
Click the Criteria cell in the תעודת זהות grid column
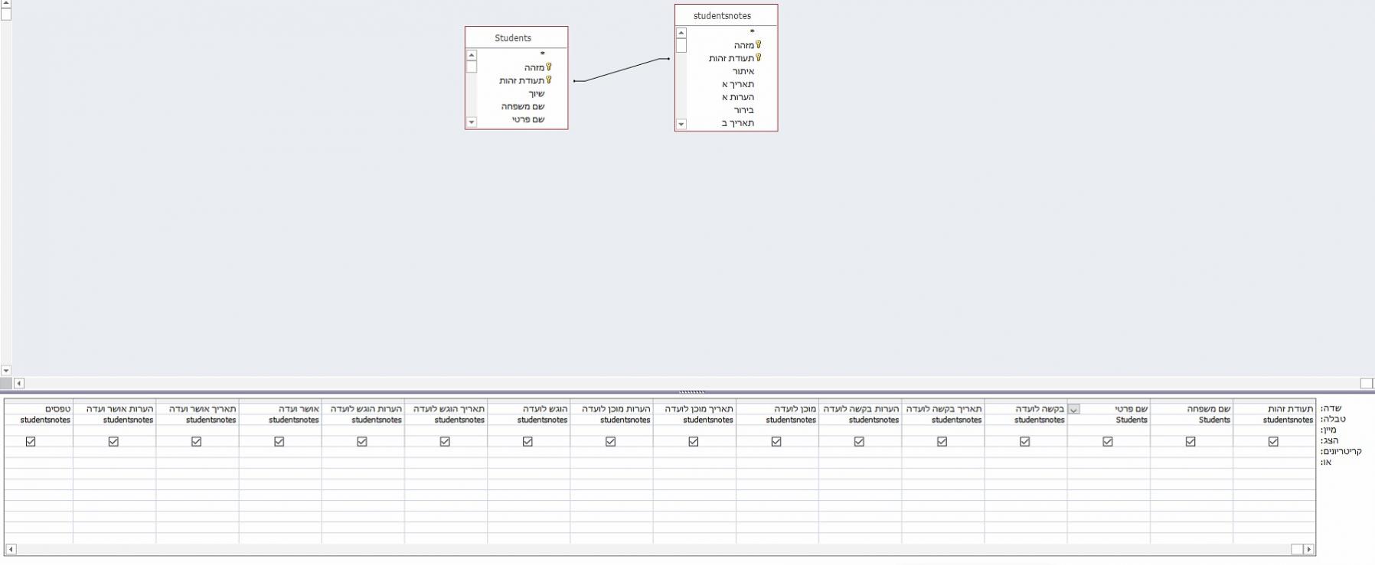(1275, 452)
